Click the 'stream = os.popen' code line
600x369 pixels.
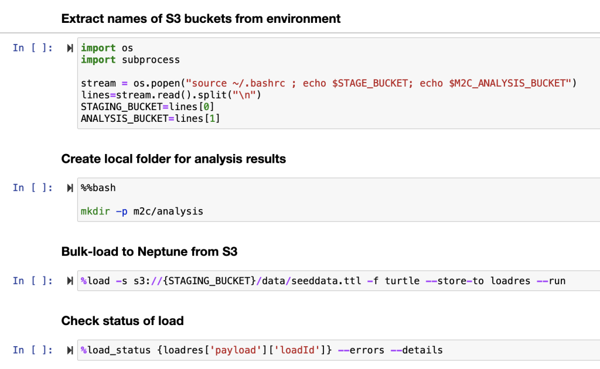point(328,83)
